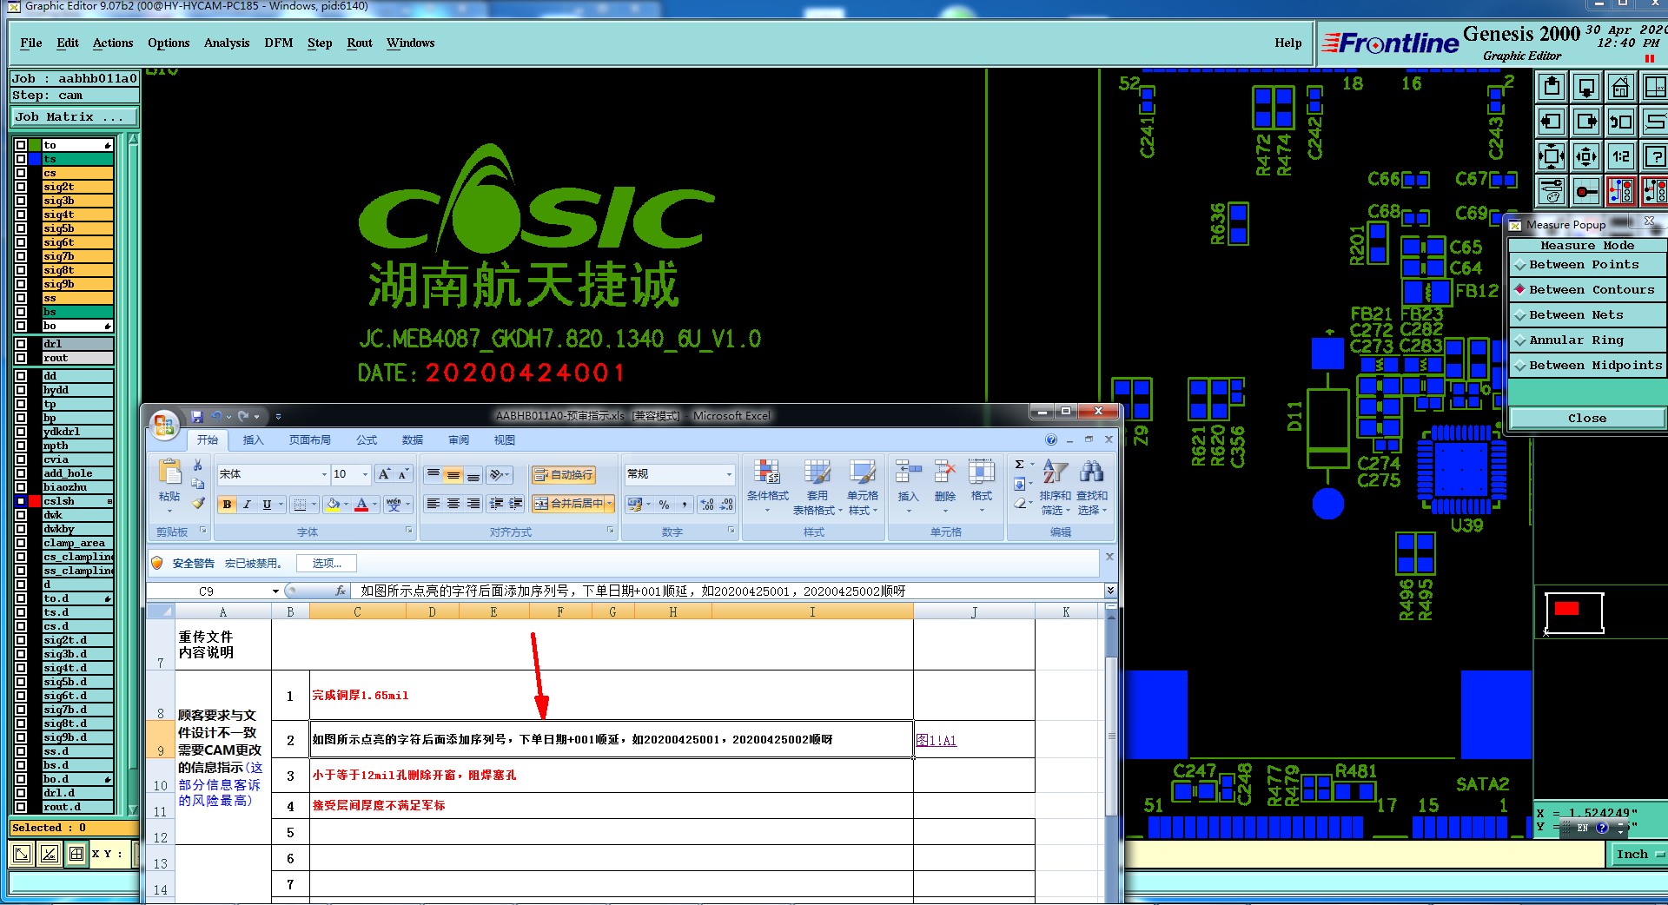
Task: Toggle visibility checkbox of layer rout
Action: 21,358
